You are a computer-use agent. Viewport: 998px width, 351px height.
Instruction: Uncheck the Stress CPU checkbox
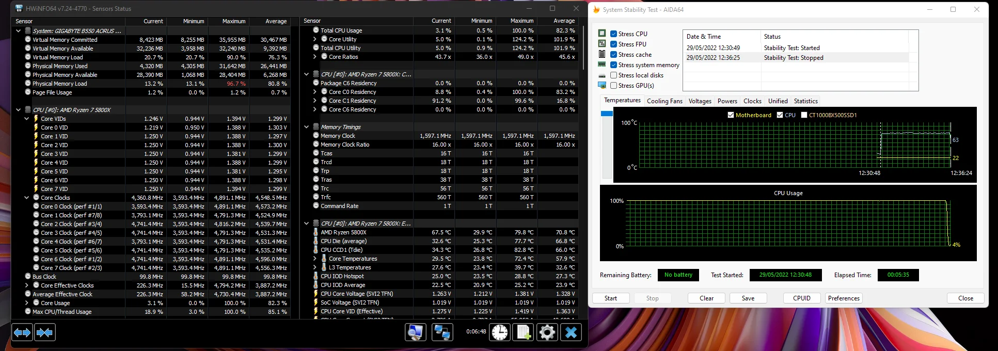613,34
